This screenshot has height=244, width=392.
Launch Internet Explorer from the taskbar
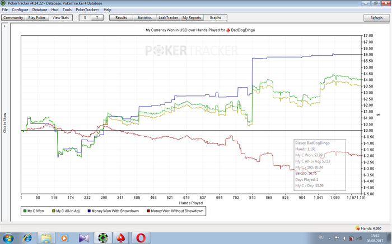(27, 238)
